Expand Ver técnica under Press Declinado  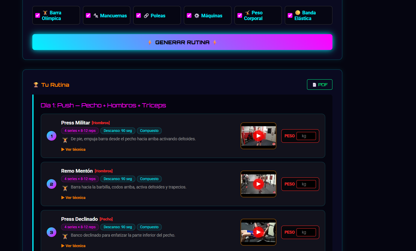click(73, 246)
